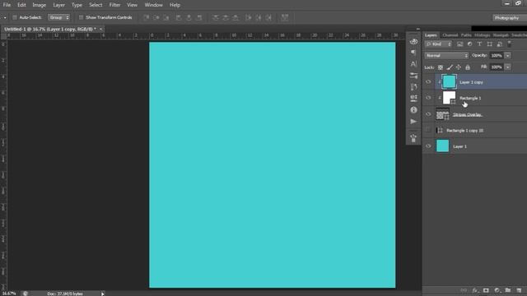The height and width of the screenshot is (296, 527).
Task: Filter layers by adjustment type icon
Action: pyautogui.click(x=469, y=44)
